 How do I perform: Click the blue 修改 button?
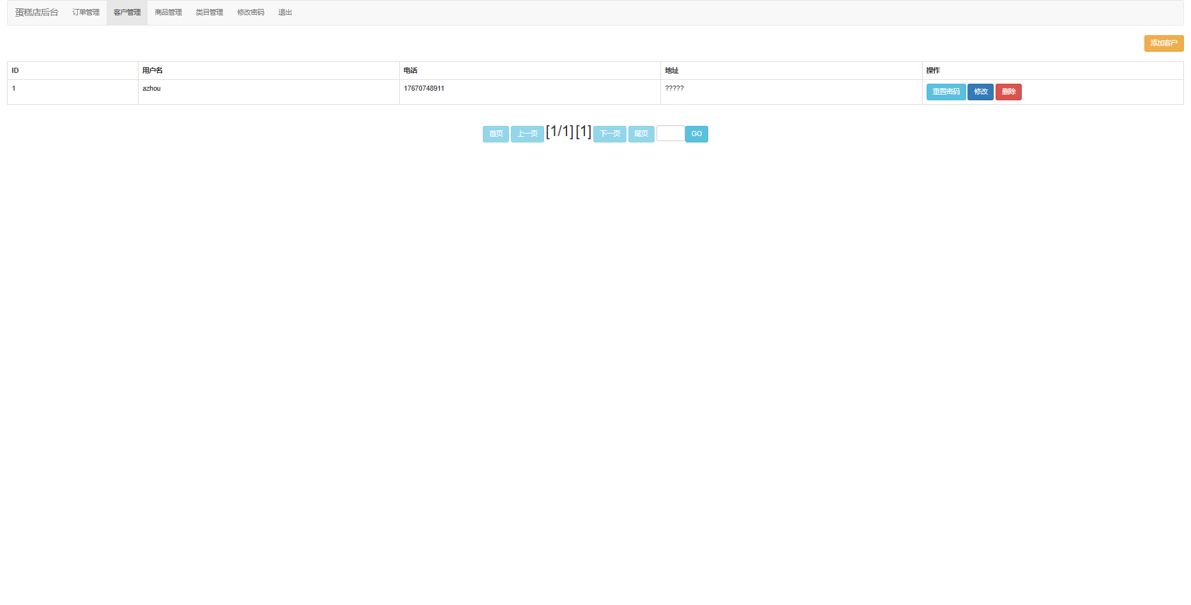(980, 92)
